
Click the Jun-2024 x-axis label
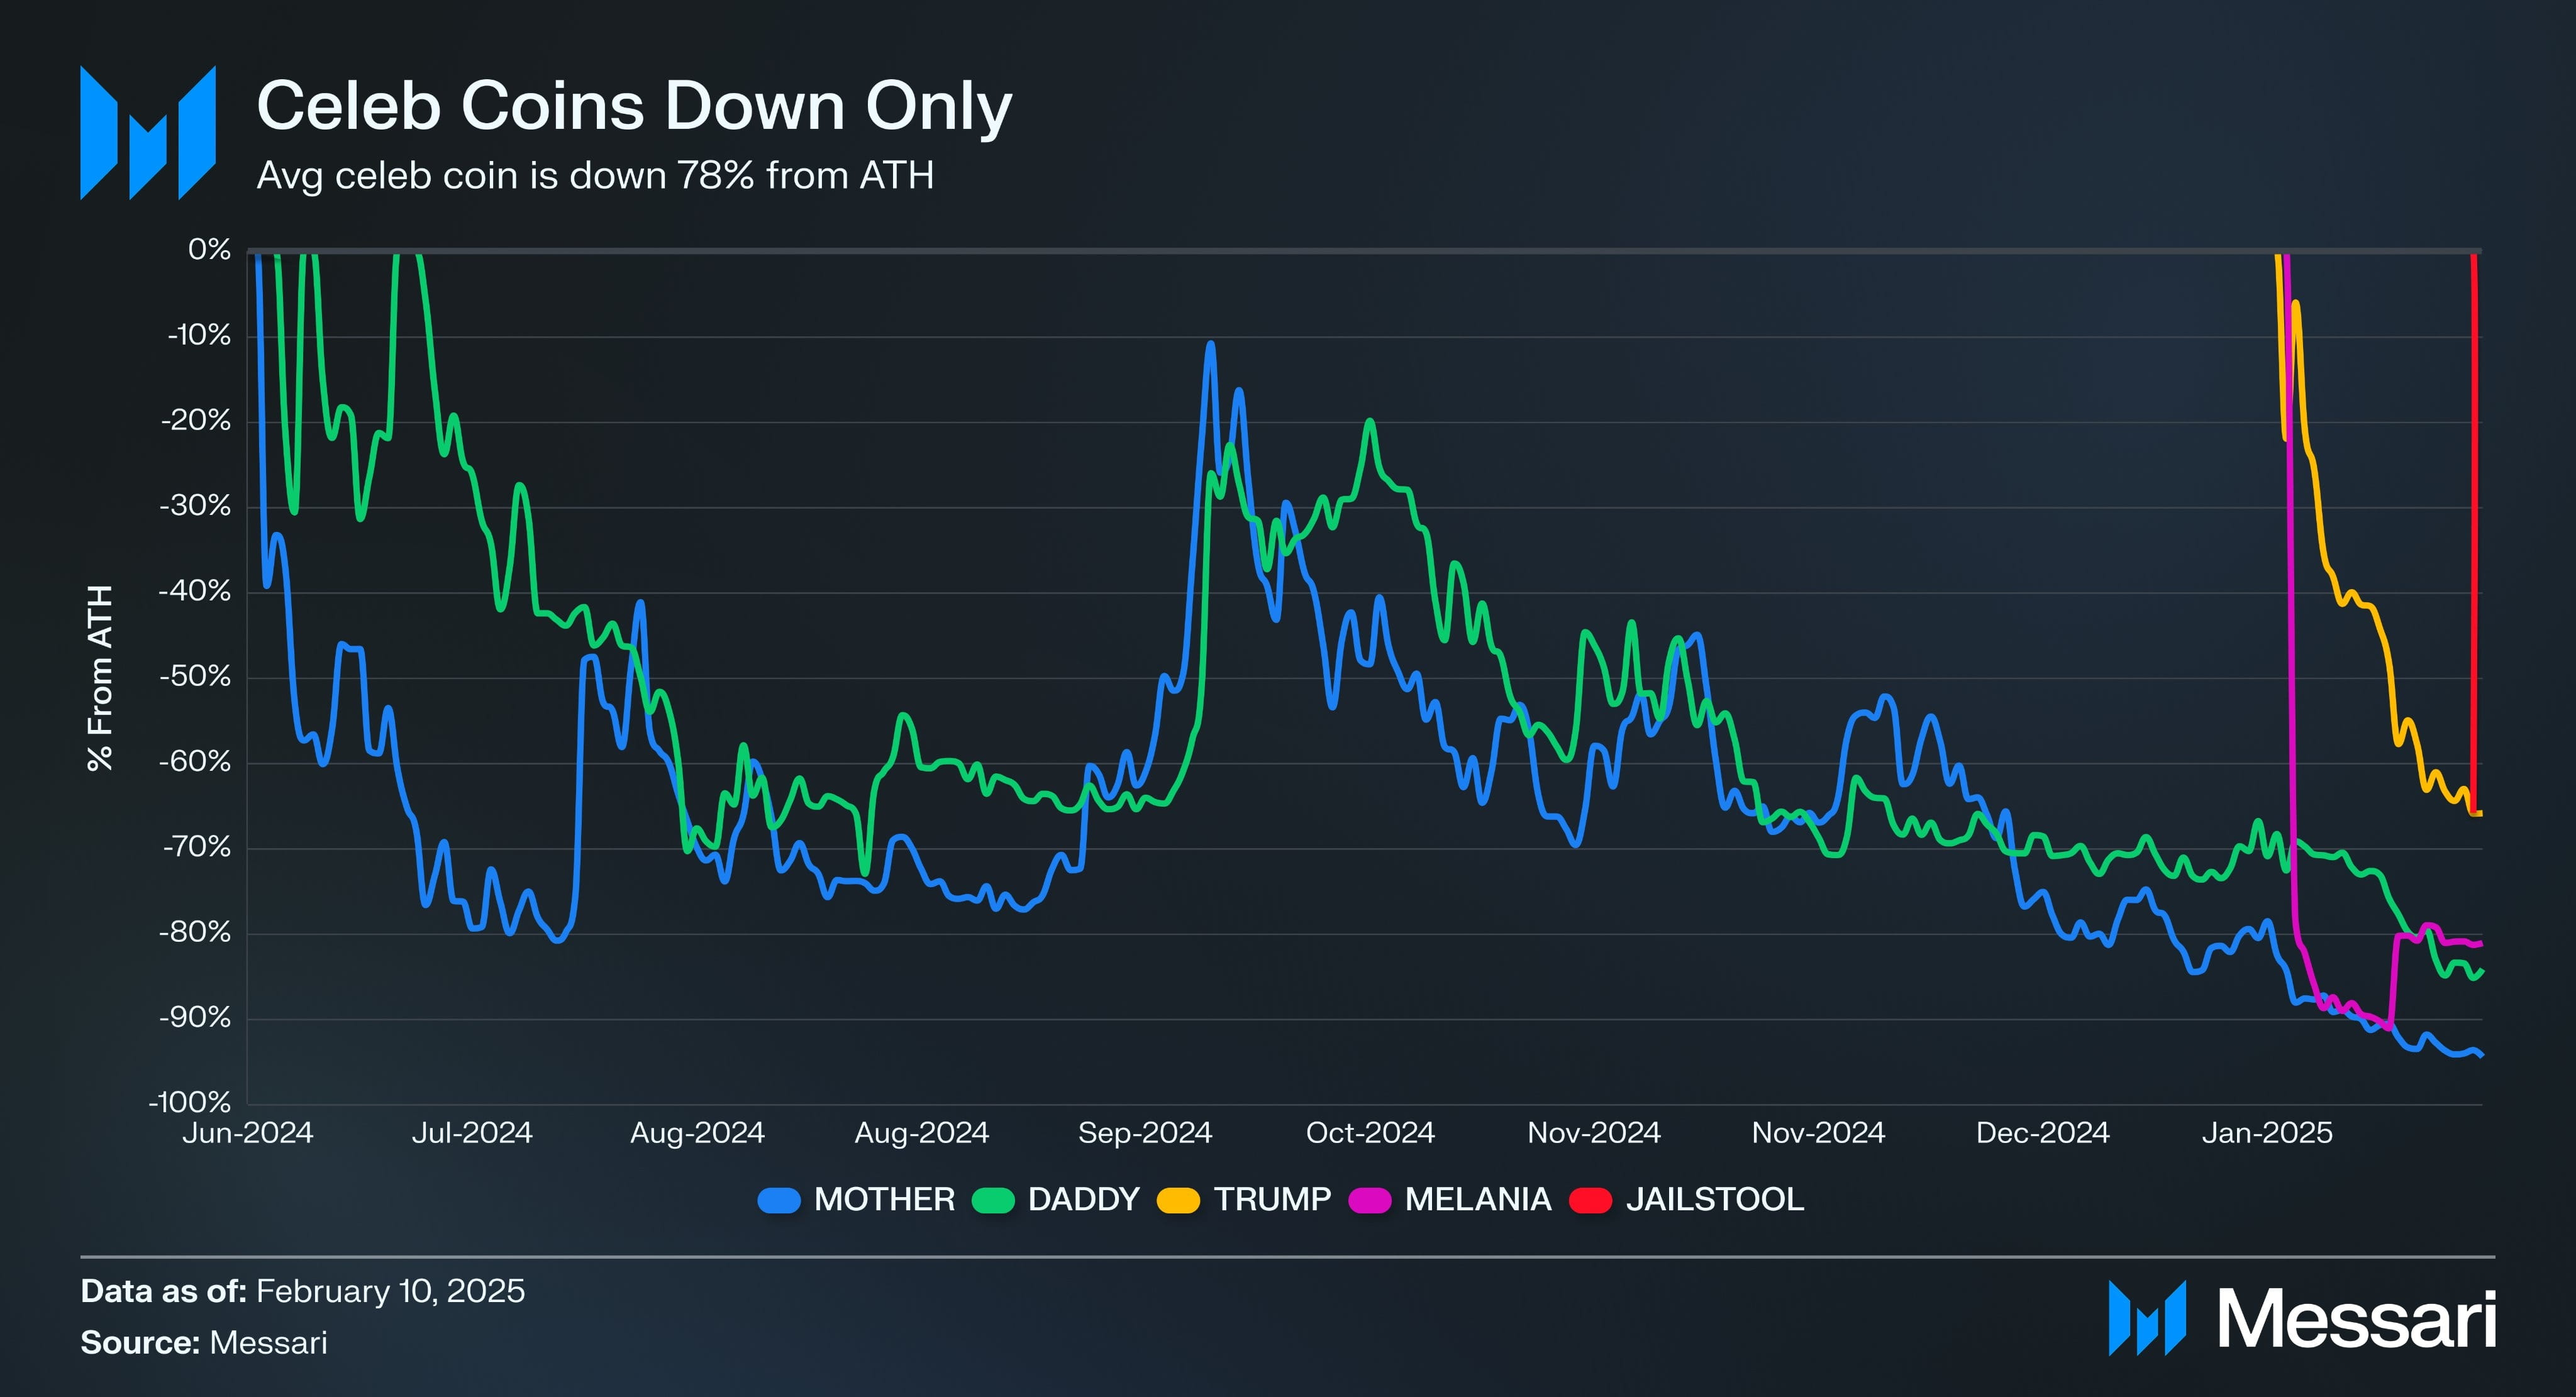coord(247,1133)
